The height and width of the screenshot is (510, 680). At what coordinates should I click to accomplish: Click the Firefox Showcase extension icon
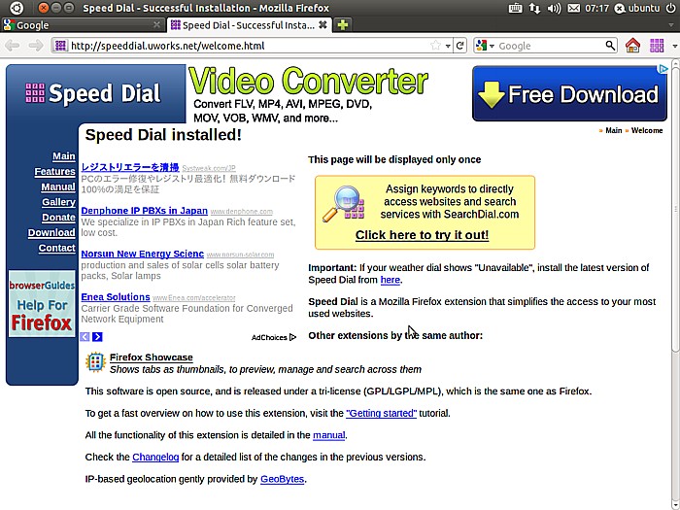click(x=95, y=362)
